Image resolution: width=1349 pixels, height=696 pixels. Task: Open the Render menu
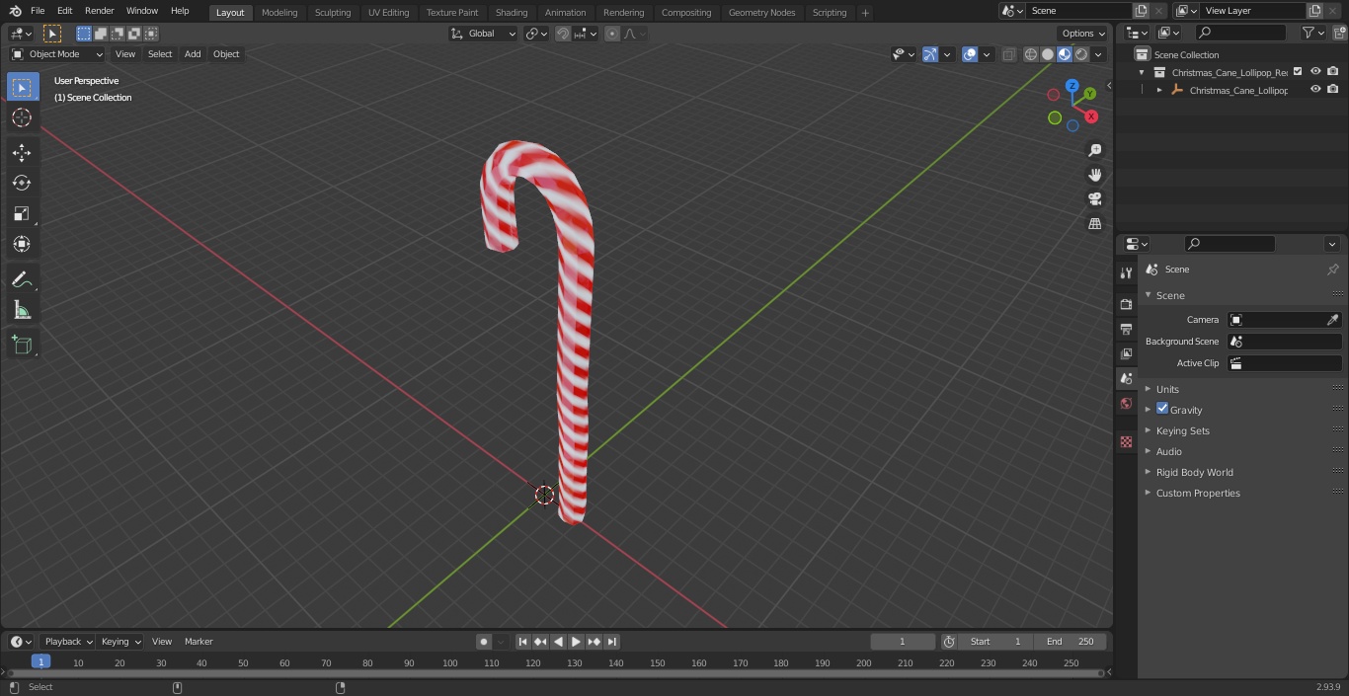click(99, 11)
